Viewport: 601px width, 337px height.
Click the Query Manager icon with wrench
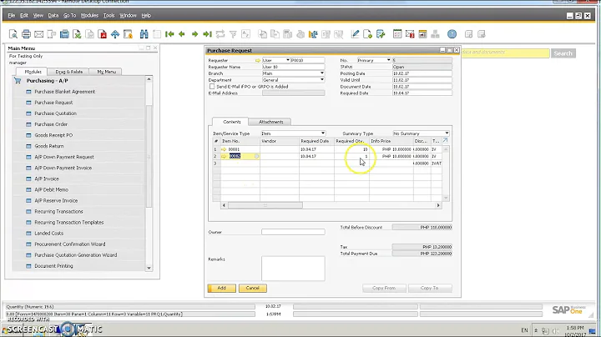point(381,34)
